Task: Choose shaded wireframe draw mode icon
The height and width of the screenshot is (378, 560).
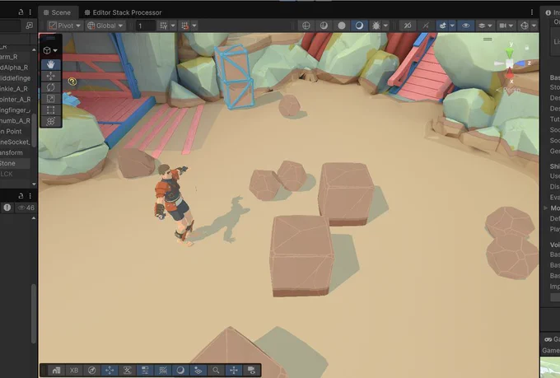Action: pos(324,26)
